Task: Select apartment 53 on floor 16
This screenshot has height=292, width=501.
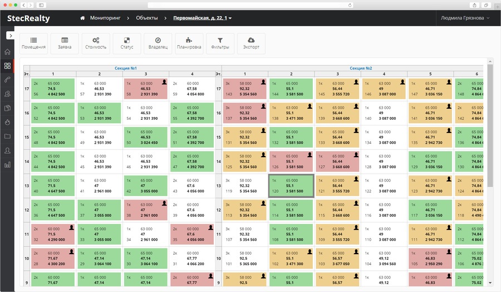Action: click(99, 113)
